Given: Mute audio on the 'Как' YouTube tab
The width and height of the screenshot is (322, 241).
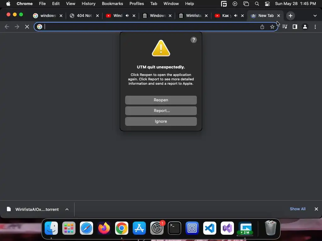Looking at the screenshot, I should (236, 16).
